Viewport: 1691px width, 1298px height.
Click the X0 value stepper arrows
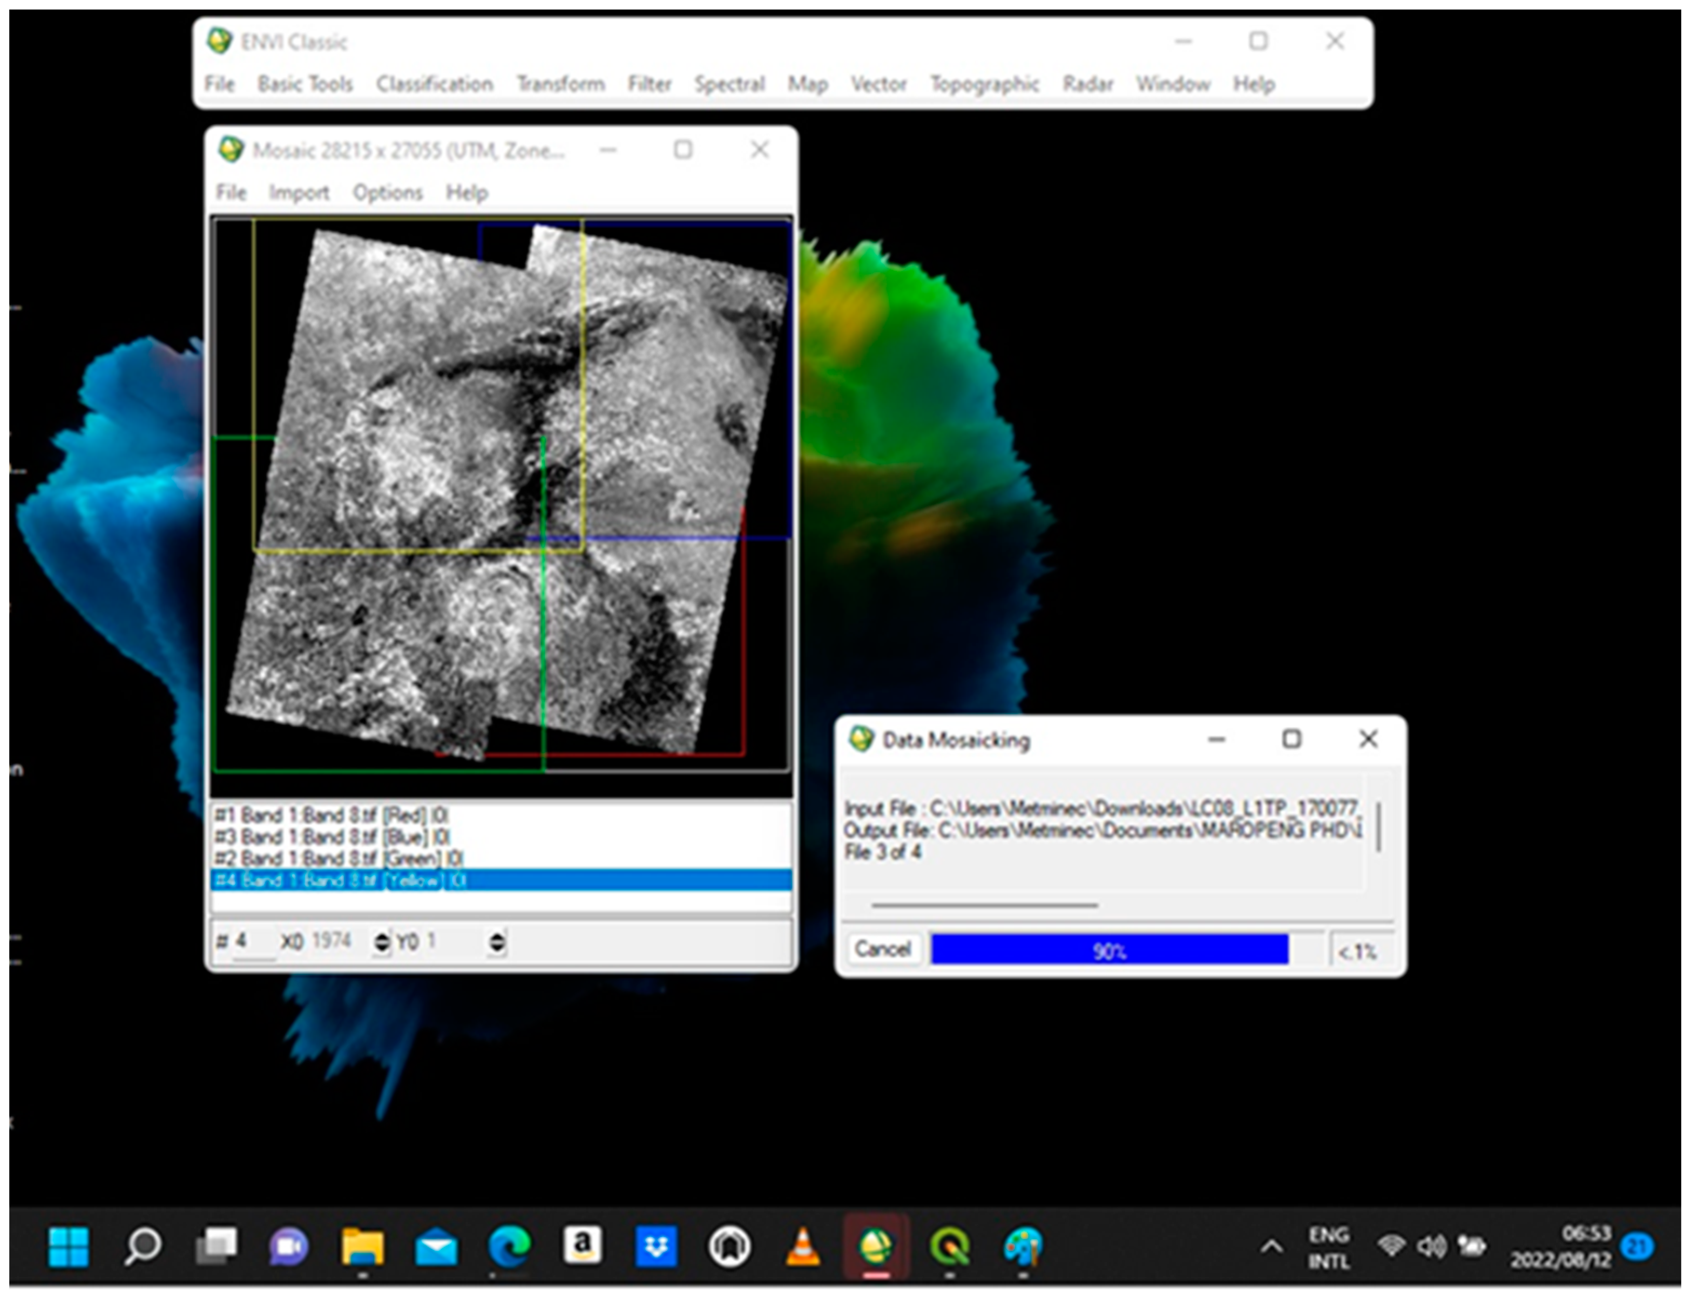click(382, 942)
